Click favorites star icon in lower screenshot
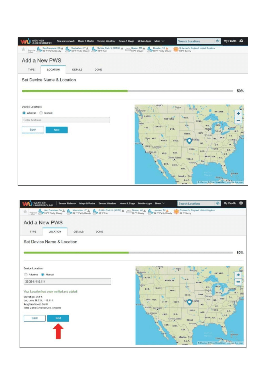266x378 pixels. [x=25, y=212]
